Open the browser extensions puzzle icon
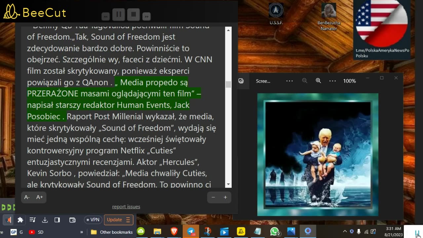Screen dimensions: 423x238 click(x=20, y=220)
